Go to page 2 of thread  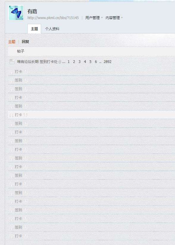[74, 62]
